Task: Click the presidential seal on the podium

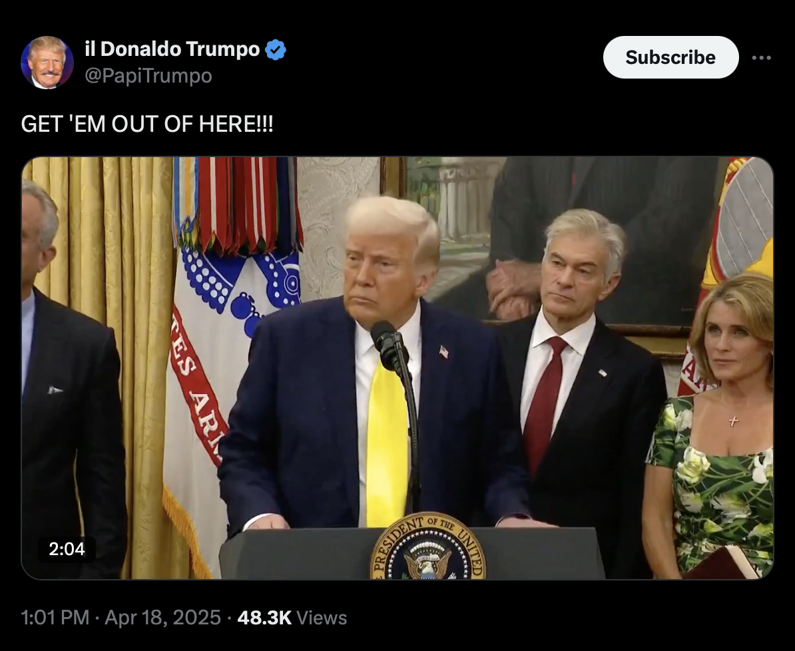Action: click(x=428, y=547)
